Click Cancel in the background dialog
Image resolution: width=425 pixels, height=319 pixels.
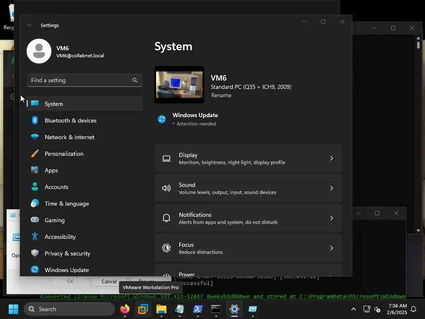(109, 281)
